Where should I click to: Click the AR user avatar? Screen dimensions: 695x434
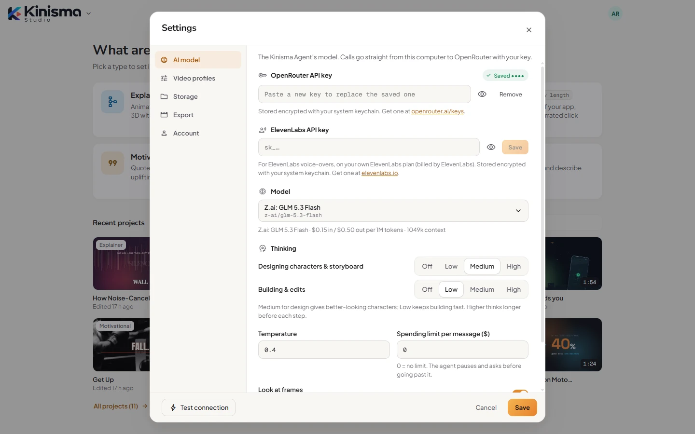click(x=615, y=14)
